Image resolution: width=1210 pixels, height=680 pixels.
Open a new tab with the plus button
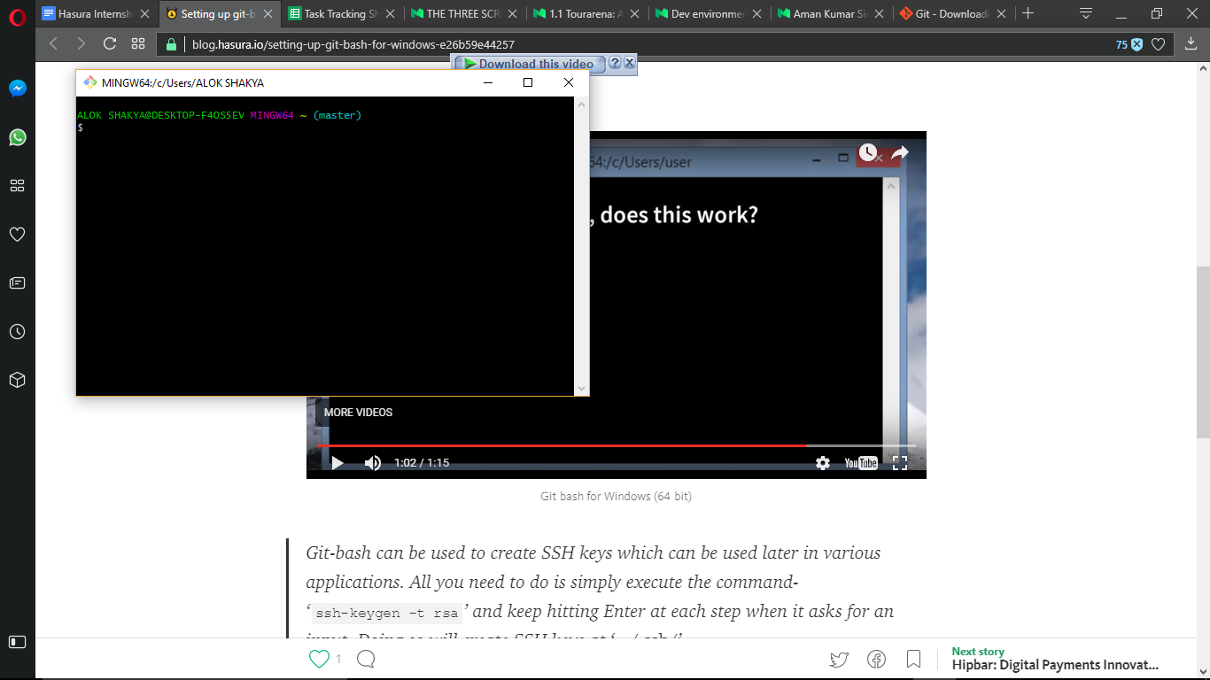(x=1028, y=13)
